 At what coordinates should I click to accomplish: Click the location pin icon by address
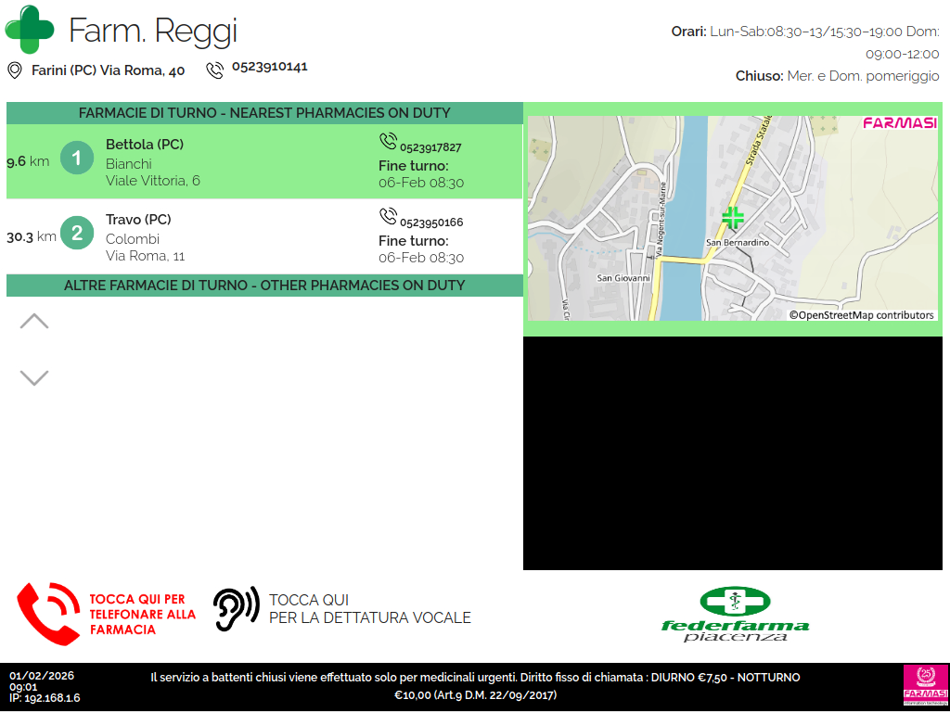pos(15,70)
